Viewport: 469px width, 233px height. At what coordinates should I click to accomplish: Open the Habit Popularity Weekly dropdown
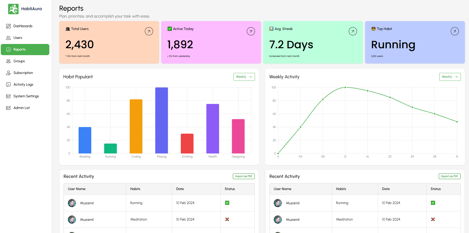(244, 77)
